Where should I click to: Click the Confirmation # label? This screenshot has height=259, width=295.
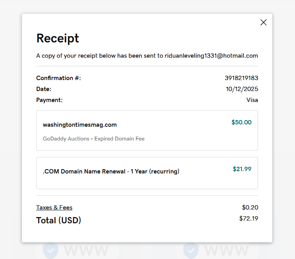point(59,78)
